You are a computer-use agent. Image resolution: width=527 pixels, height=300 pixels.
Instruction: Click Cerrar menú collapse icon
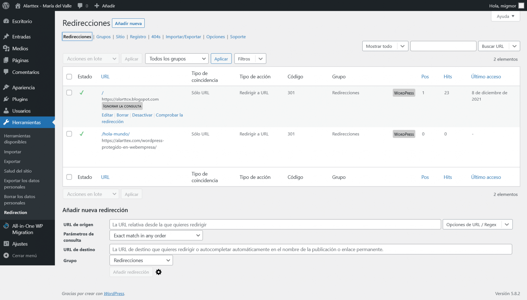6,255
